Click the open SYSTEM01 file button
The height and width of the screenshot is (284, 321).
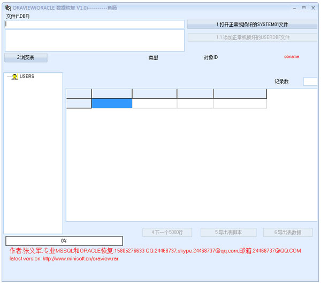[252, 25]
